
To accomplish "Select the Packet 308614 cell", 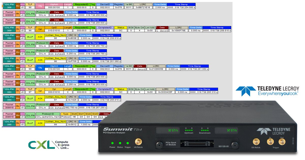I will [x=9, y=75].
